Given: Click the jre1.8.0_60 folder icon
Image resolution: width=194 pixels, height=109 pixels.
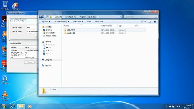Looking at the screenshot, I should 65,33.
